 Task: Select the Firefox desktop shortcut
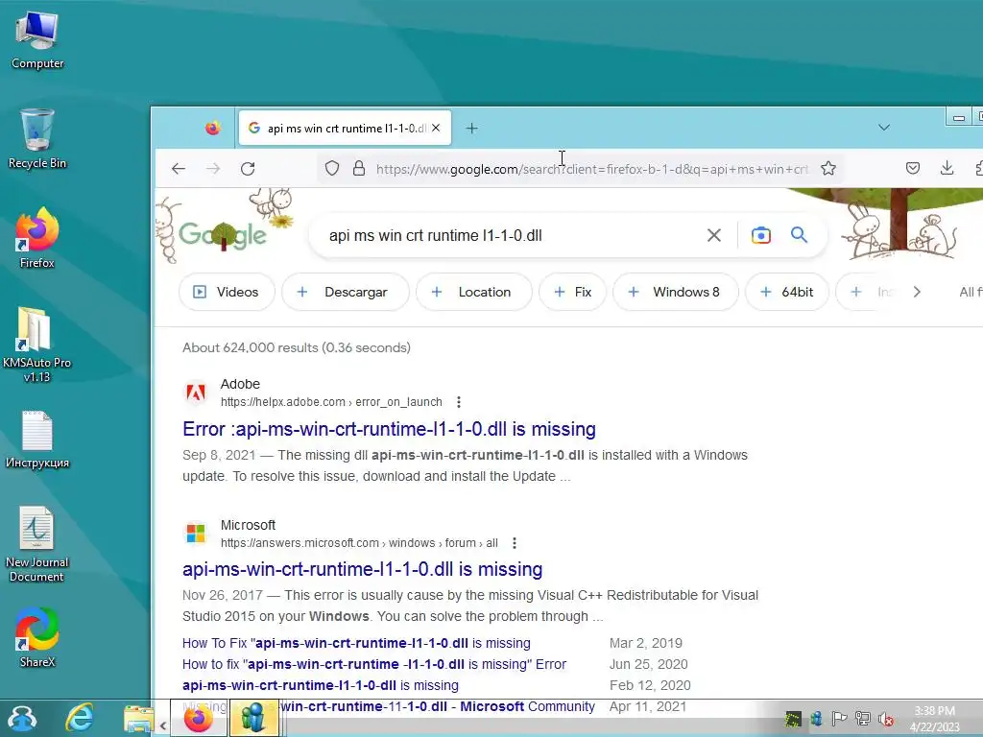37,239
